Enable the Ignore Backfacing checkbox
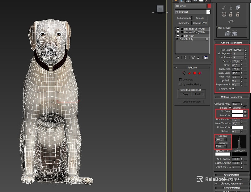The height and width of the screenshot is (192, 251). (x=180, y=84)
